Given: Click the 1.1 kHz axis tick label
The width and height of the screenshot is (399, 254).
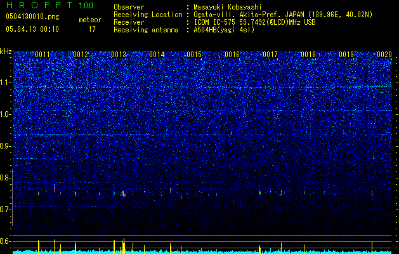Looking at the screenshot, I should click(6, 83).
